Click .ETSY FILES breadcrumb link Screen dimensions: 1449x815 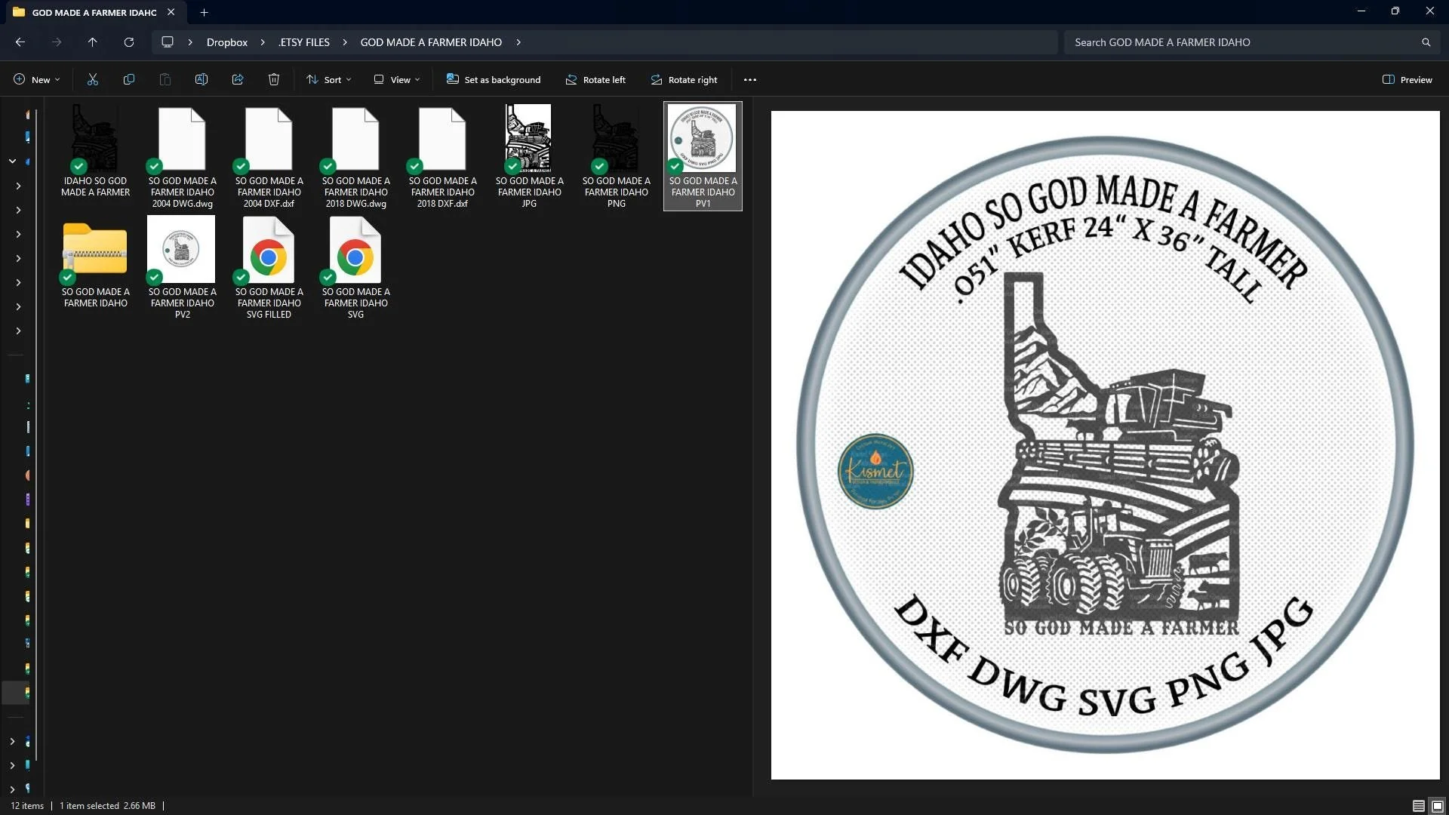point(303,42)
